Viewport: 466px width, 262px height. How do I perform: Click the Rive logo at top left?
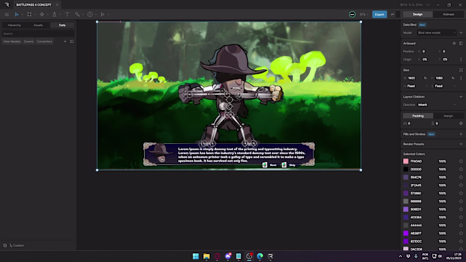(x=6, y=5)
